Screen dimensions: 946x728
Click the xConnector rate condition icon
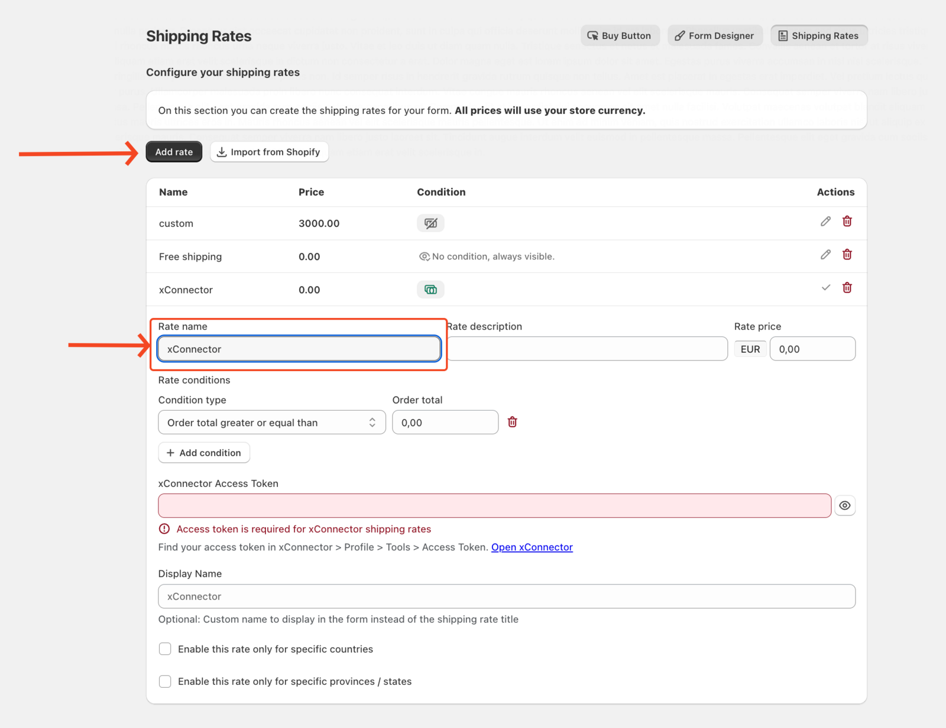click(x=430, y=290)
